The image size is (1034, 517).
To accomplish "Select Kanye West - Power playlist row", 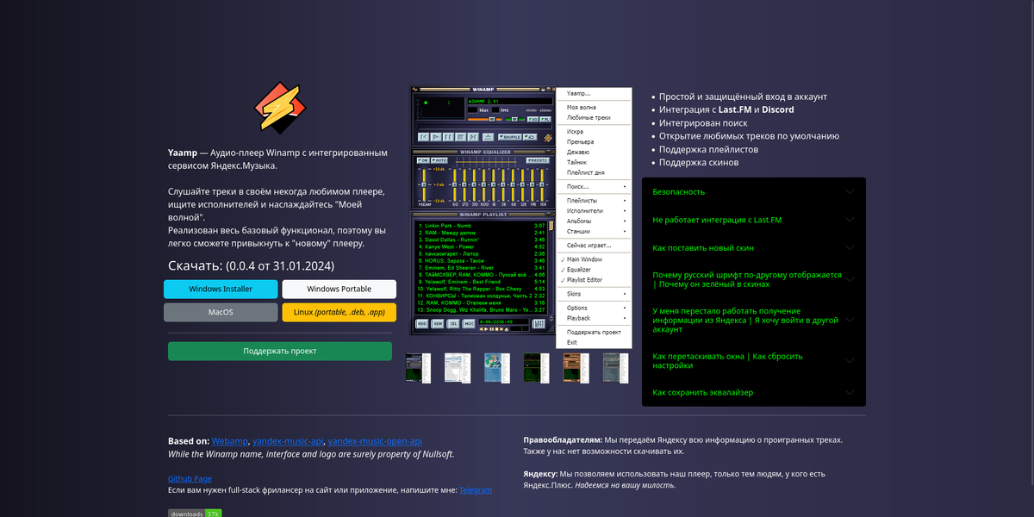I will pyautogui.click(x=483, y=246).
